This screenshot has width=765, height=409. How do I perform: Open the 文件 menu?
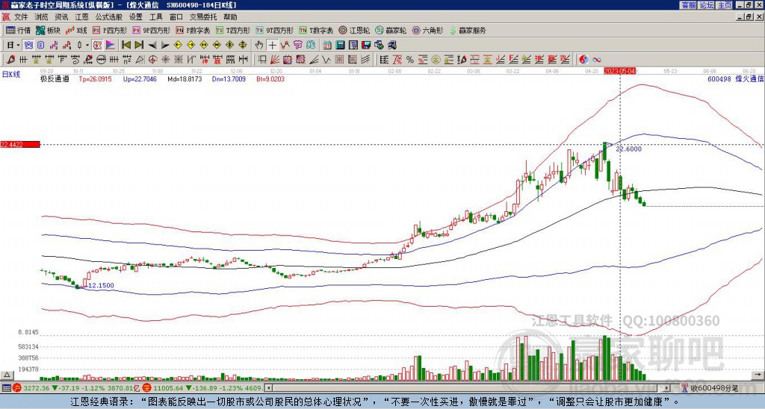[x=21, y=17]
